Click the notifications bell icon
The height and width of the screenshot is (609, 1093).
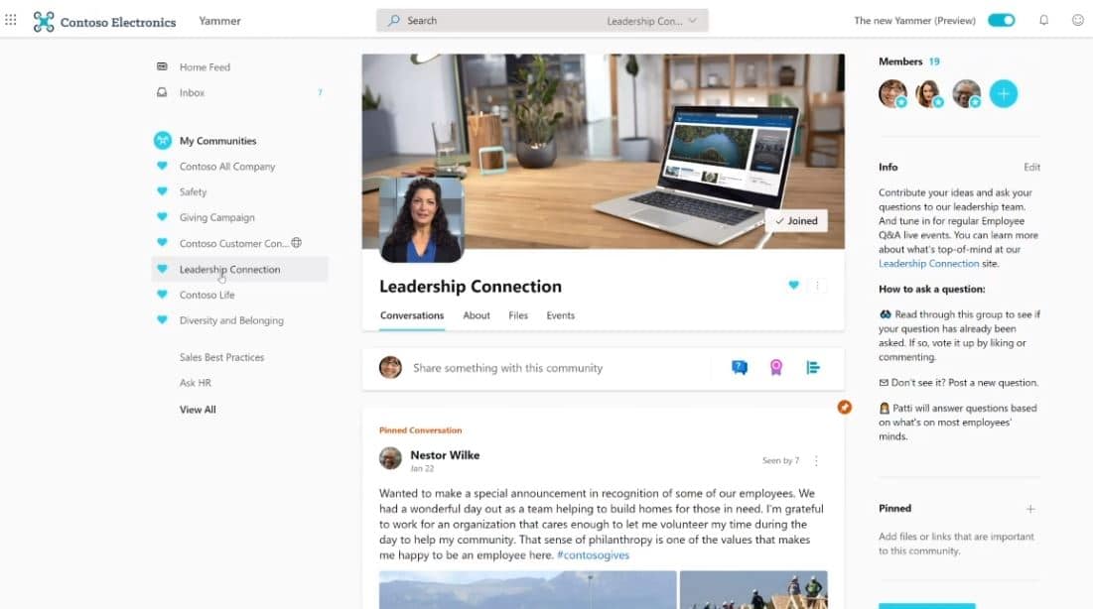[x=1043, y=20]
